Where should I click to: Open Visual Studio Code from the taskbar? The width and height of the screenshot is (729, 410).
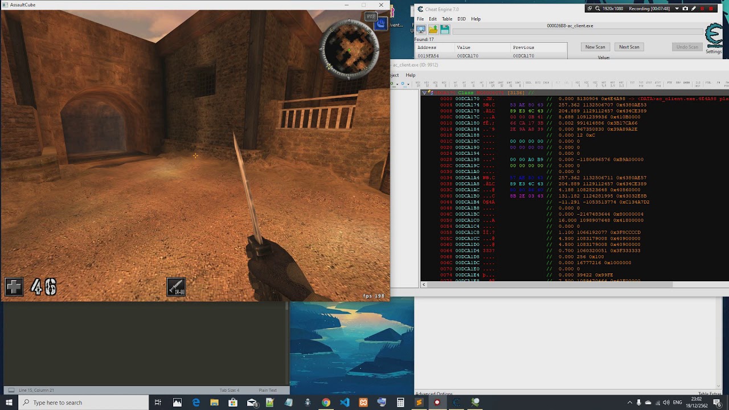pyautogui.click(x=345, y=403)
